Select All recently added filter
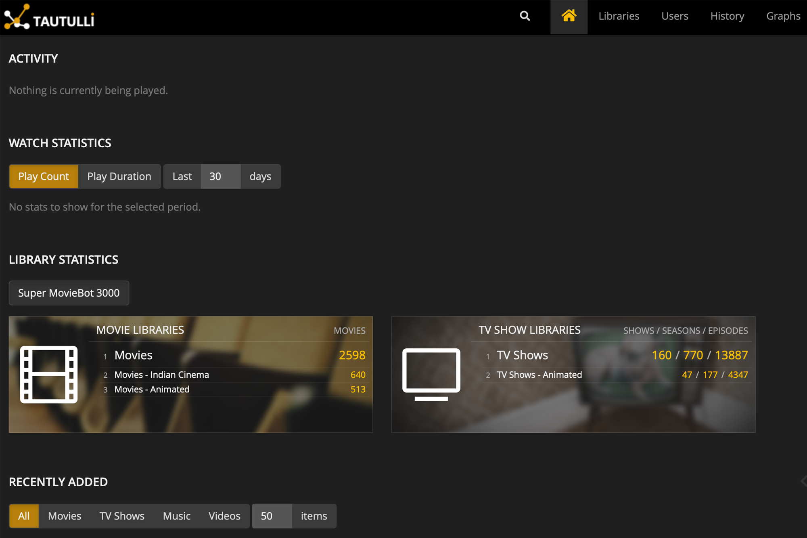 [x=24, y=516]
